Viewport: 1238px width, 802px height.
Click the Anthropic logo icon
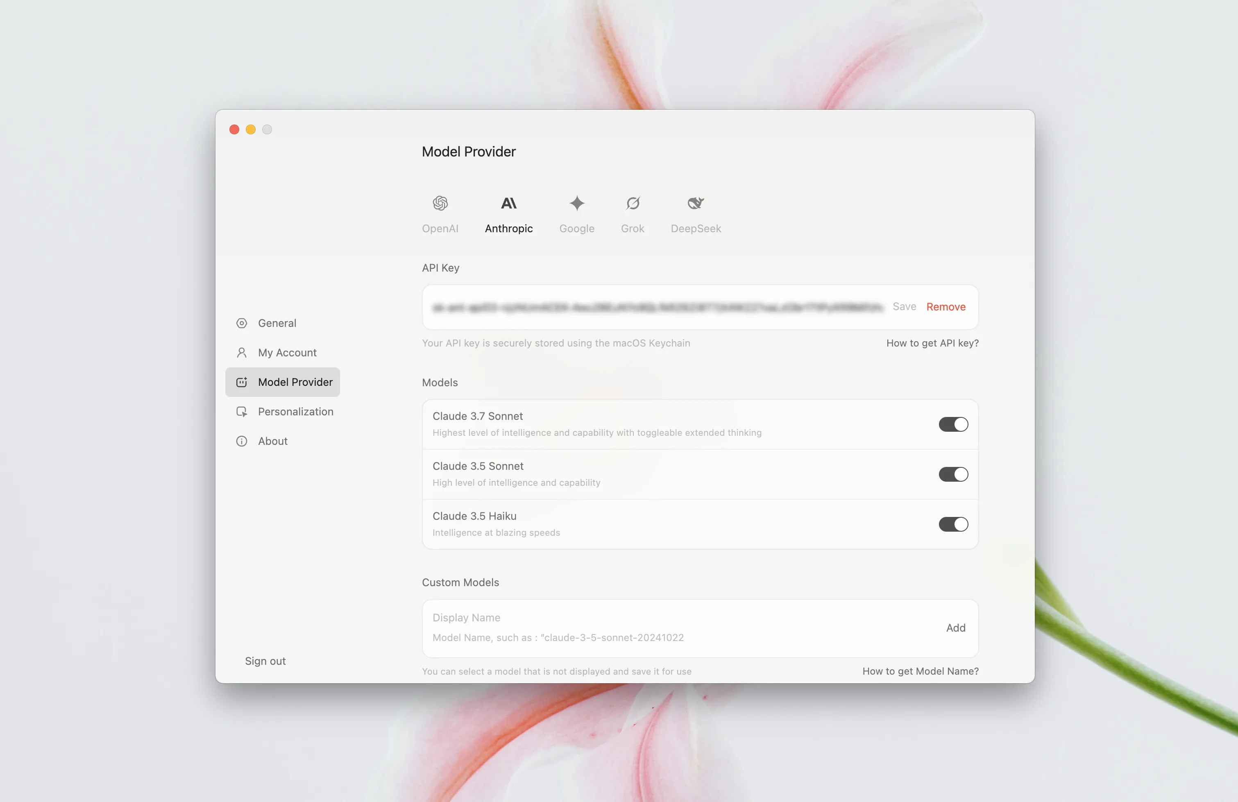(508, 203)
